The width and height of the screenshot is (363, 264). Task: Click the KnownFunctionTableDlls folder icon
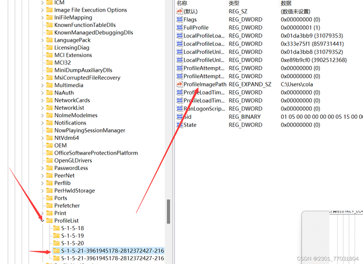click(x=49, y=25)
